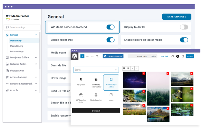Click the blue add block plus icon
Screen dimensions: 203x129
pyautogui.click(x=82, y=56)
